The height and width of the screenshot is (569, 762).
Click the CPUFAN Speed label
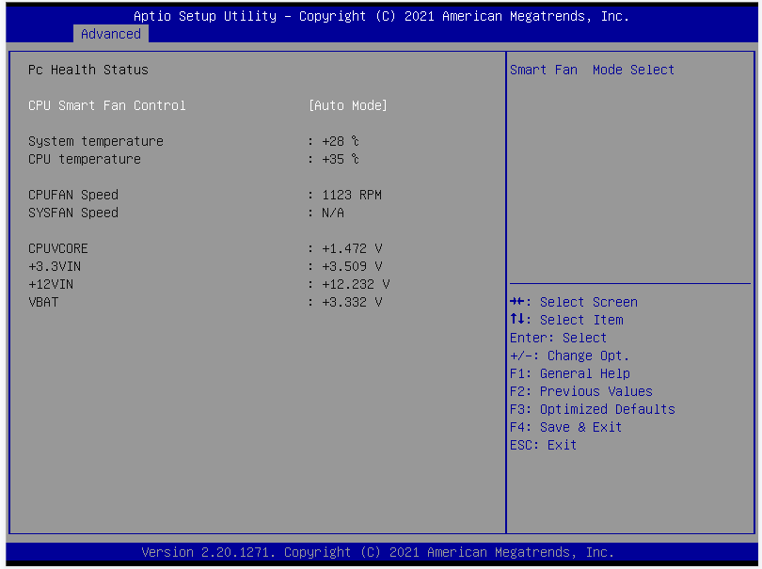(x=73, y=195)
